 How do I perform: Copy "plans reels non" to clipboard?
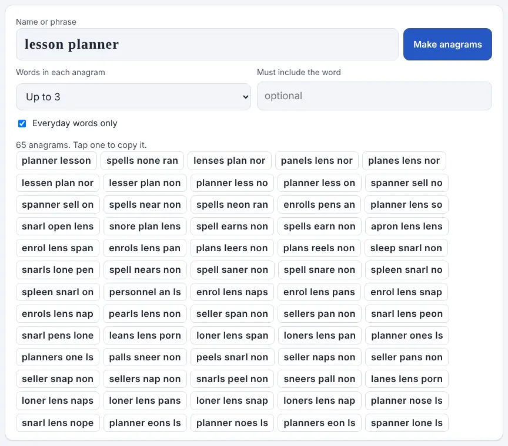click(319, 248)
